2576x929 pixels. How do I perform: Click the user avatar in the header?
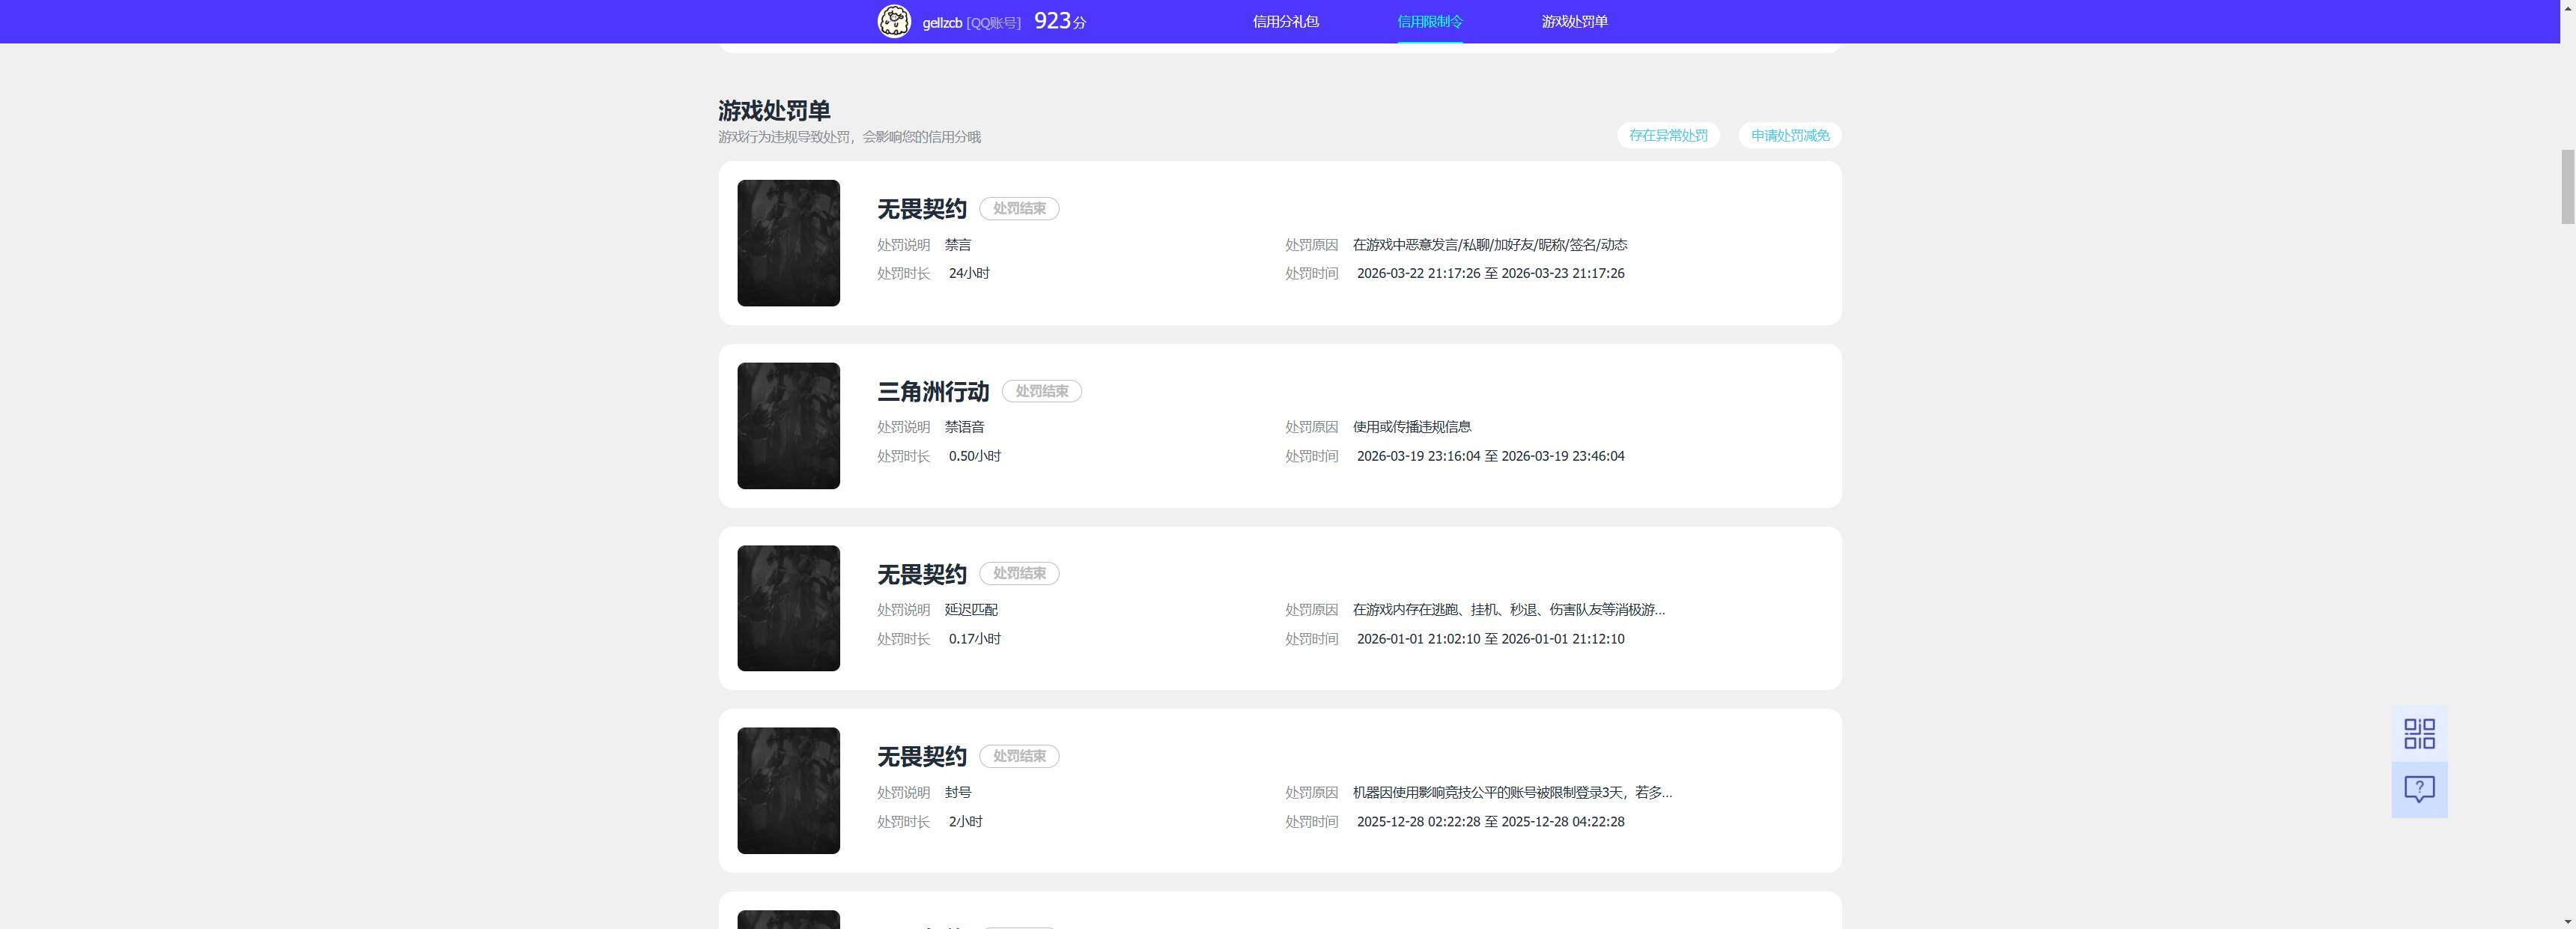point(894,21)
